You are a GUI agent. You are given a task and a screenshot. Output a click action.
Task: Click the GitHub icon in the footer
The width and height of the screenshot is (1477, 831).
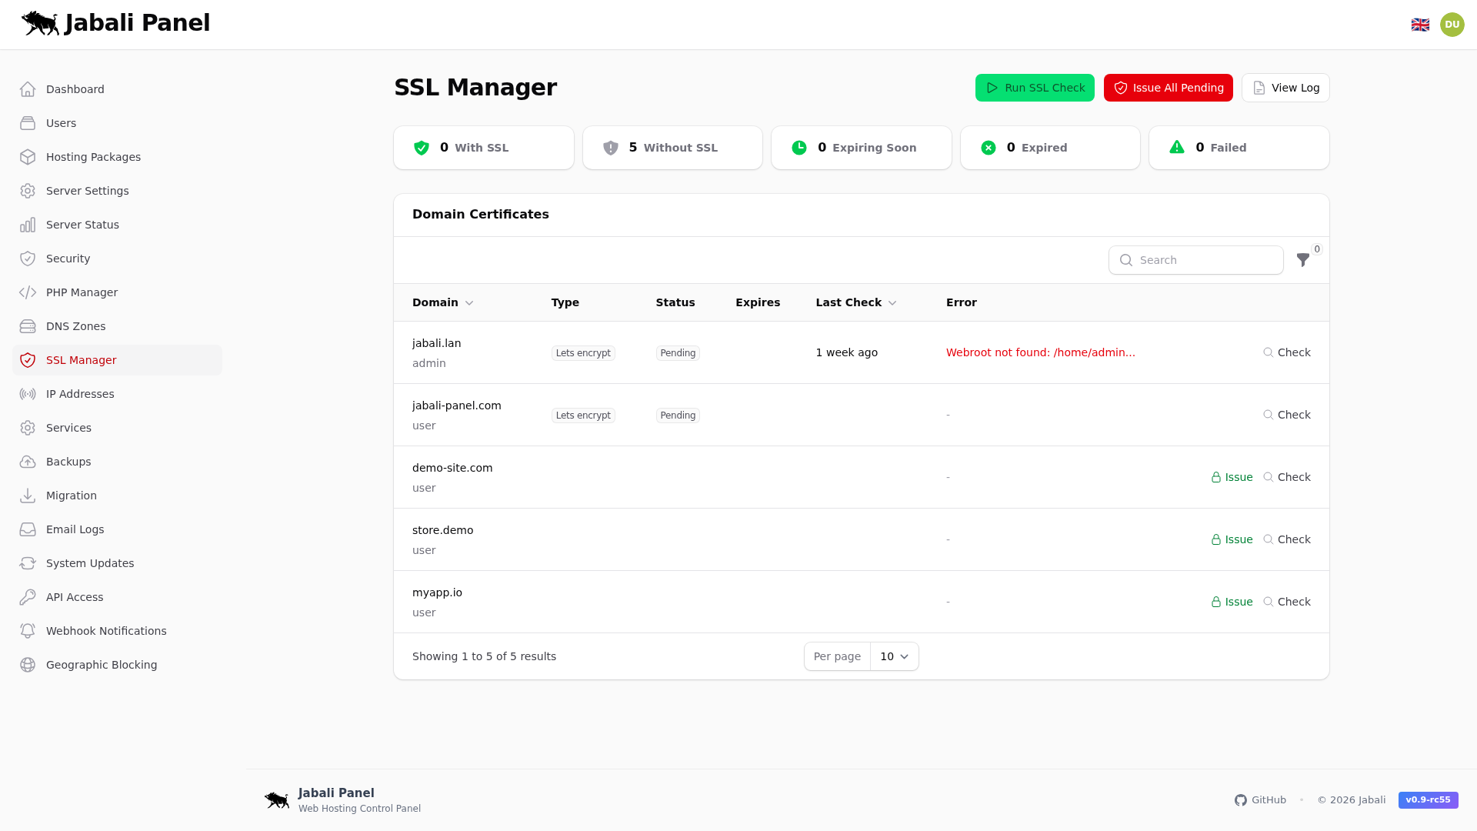point(1241,800)
